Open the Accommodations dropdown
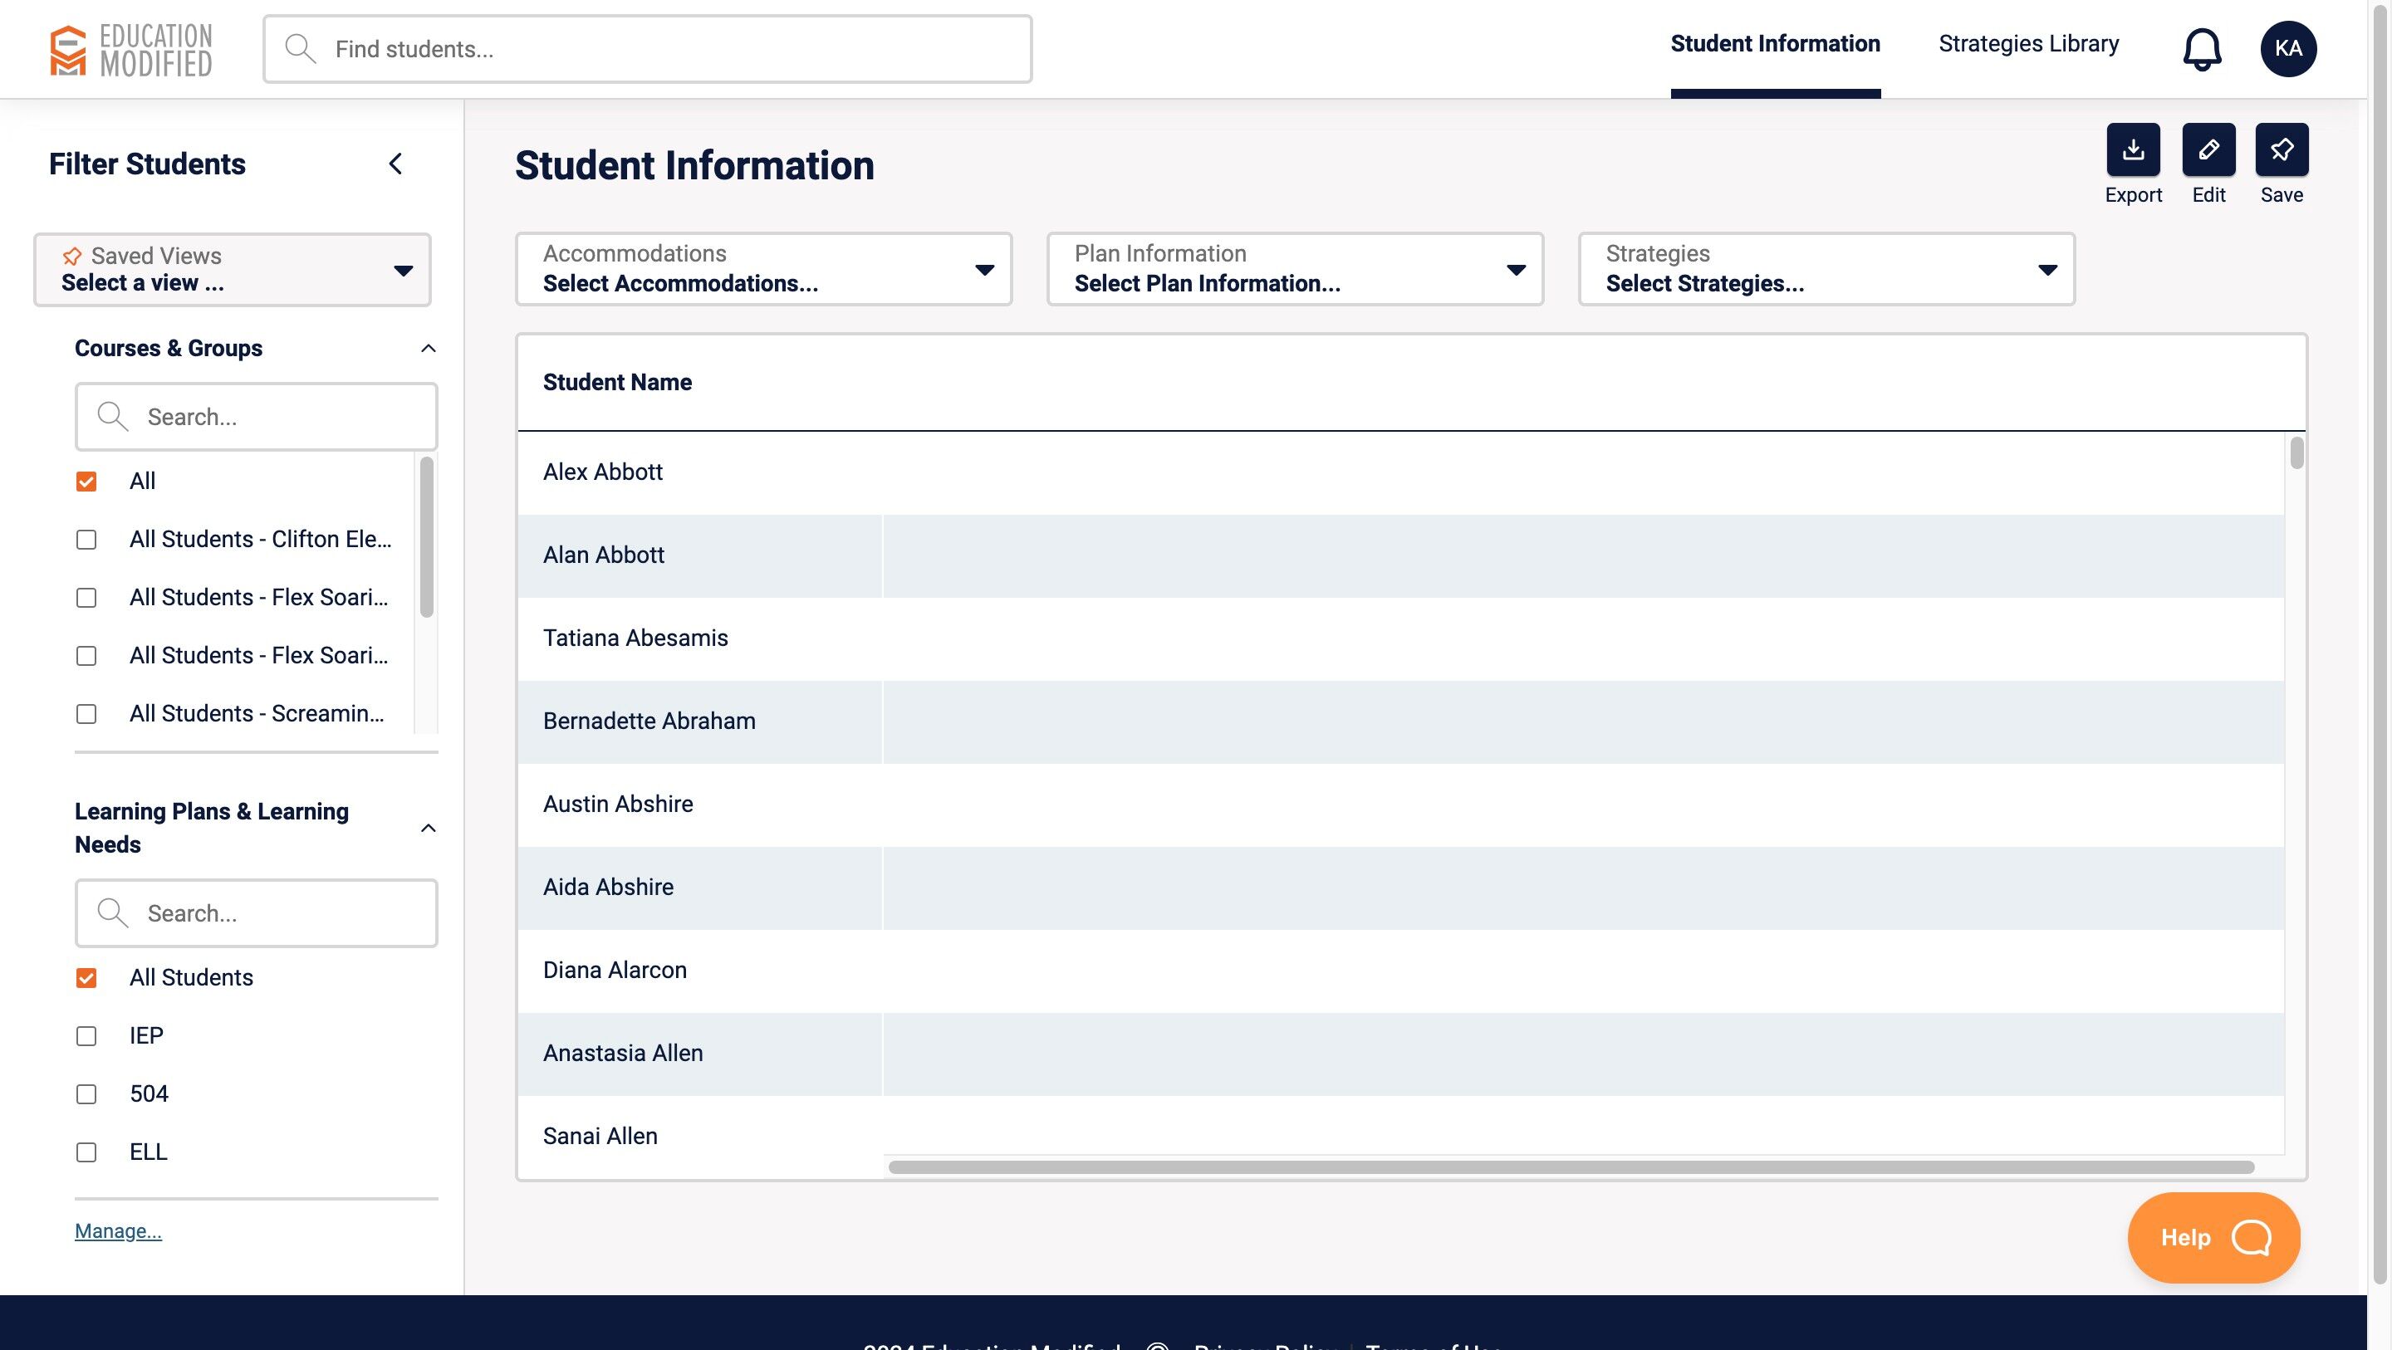The image size is (2392, 1350). (763, 269)
